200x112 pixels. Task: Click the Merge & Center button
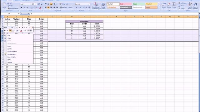coord(66,7)
